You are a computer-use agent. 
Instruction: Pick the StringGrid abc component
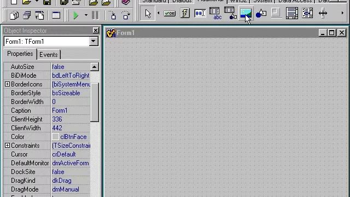pyautogui.click(x=215, y=13)
